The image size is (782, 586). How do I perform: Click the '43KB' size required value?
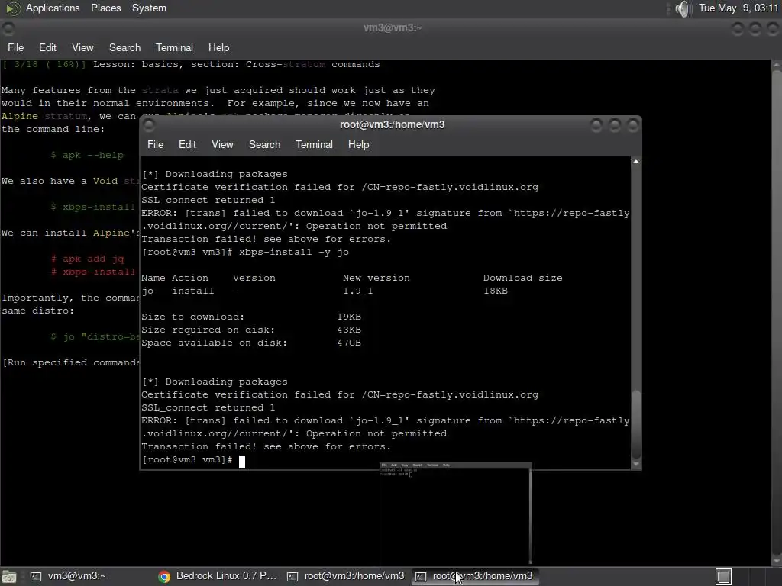[x=348, y=330]
